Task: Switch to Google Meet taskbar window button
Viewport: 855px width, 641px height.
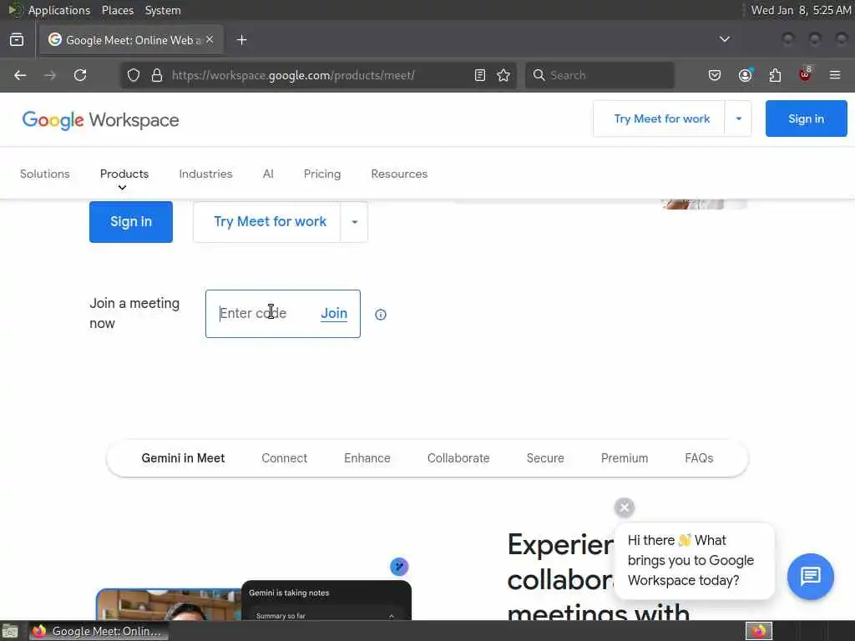Action: pos(99,631)
